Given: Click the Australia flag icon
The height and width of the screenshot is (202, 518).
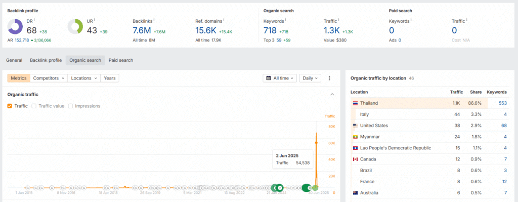Looking at the screenshot, I should click(355, 193).
